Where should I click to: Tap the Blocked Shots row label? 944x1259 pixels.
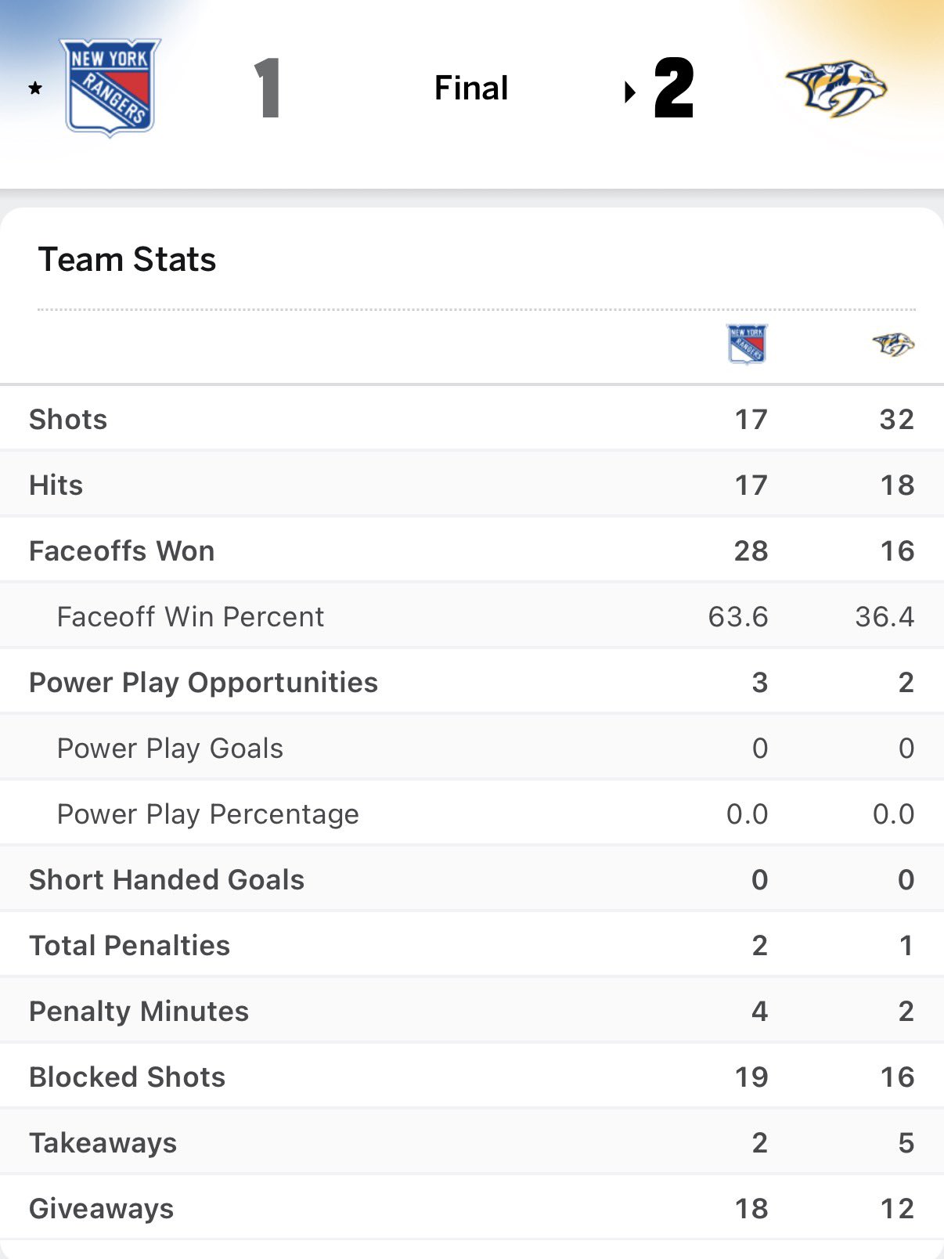[128, 1077]
